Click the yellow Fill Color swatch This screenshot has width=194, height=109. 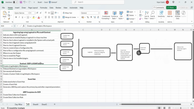point(34,17)
